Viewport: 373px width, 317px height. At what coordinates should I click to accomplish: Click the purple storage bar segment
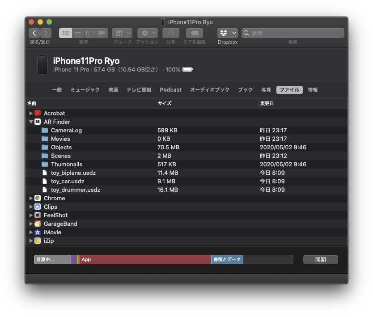(74, 259)
